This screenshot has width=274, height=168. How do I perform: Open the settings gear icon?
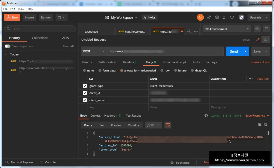pyautogui.click(x=217, y=17)
